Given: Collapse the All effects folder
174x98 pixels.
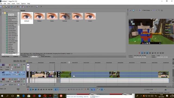Looking at the screenshot, I should click(x=3, y=13).
